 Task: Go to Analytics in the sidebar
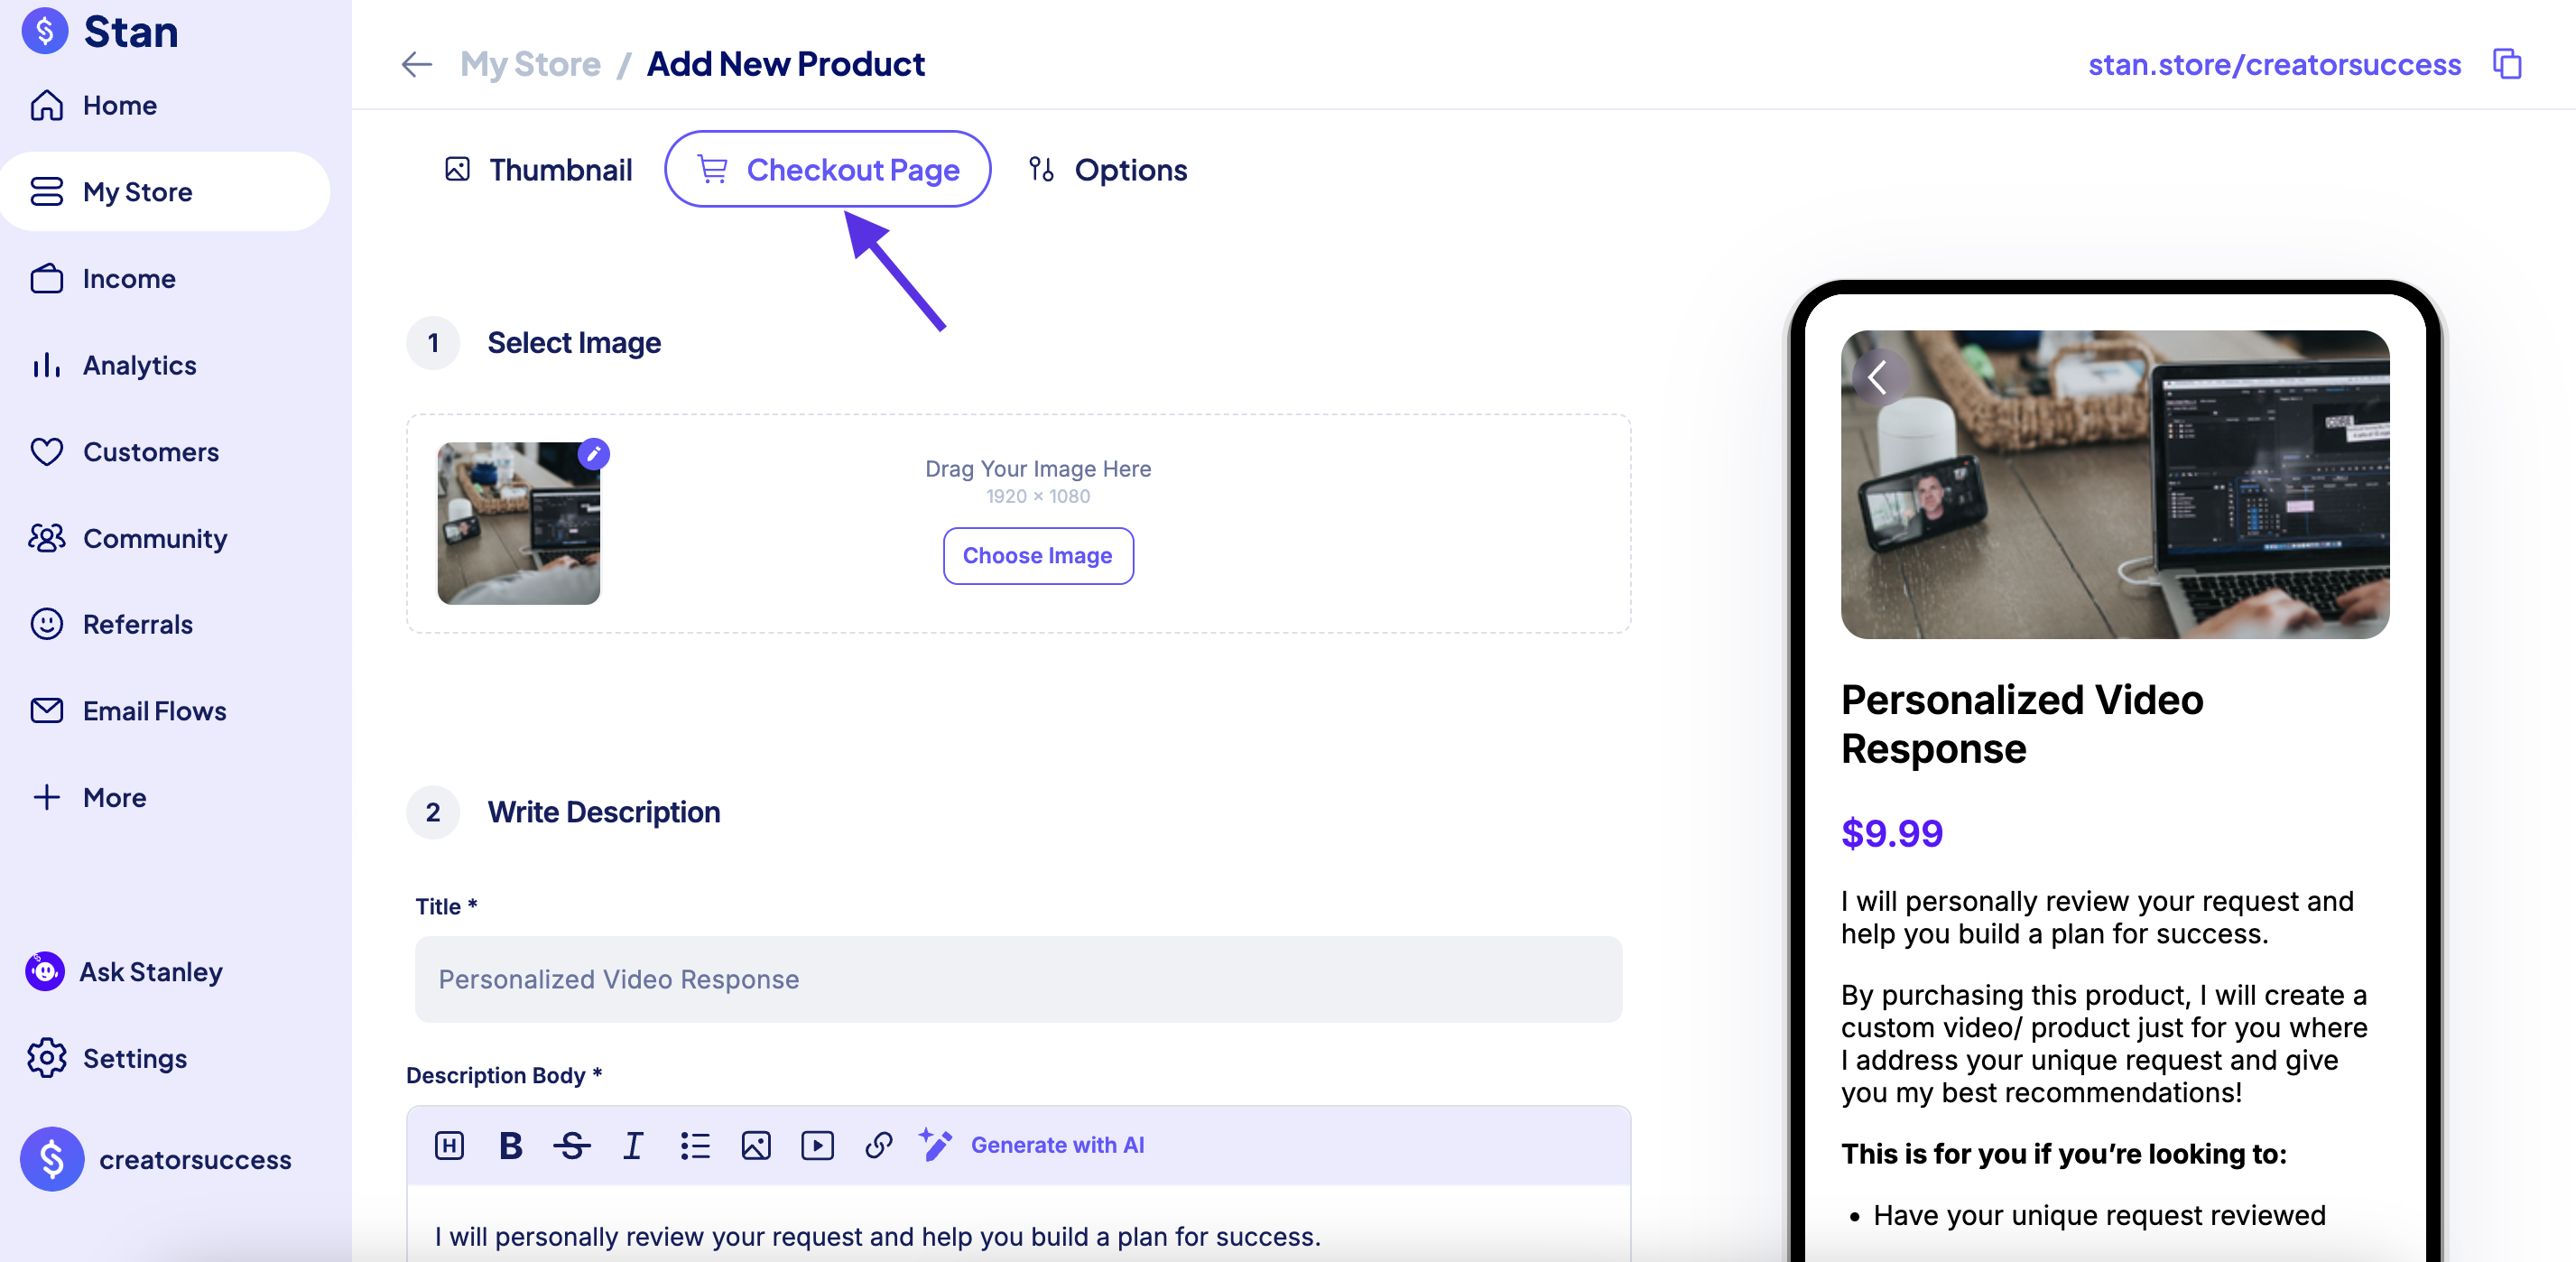(x=139, y=365)
